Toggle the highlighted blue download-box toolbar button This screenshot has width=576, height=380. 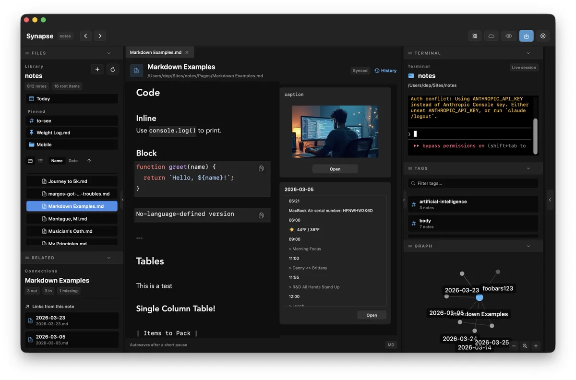pos(526,36)
